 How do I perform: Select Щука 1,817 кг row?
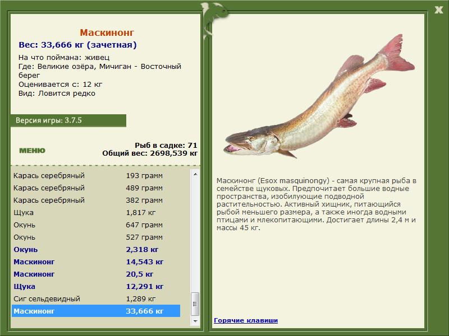tap(96, 212)
